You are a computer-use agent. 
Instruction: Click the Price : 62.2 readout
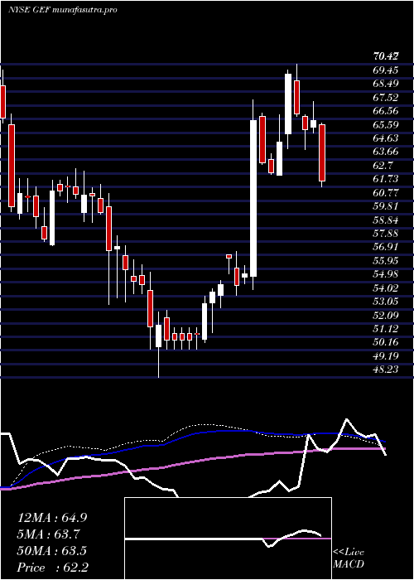[52, 568]
